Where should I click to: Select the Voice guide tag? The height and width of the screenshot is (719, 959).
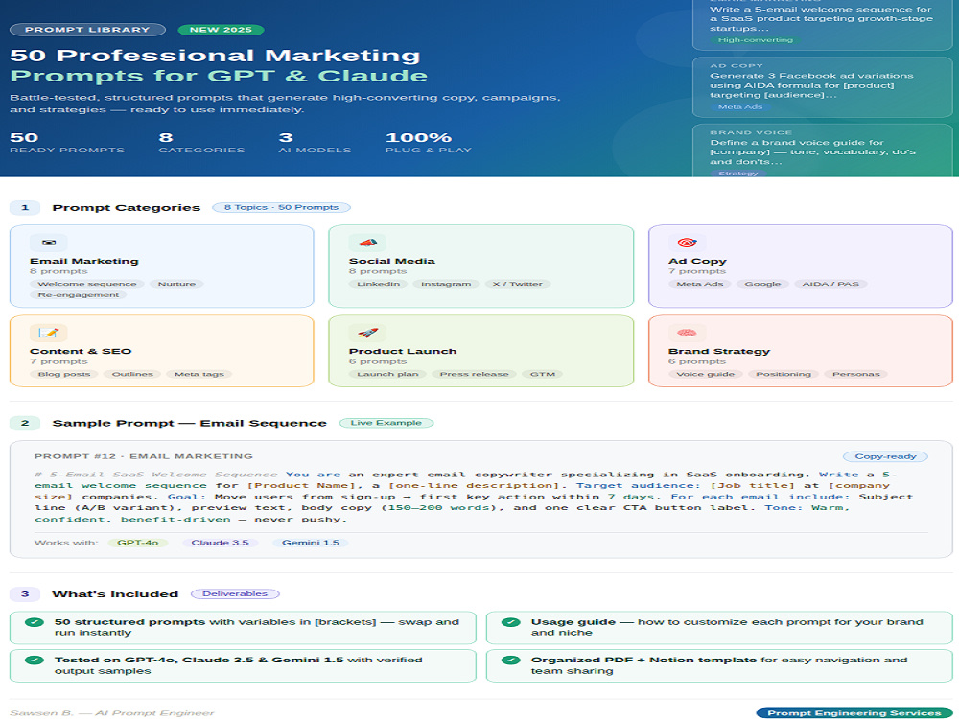pyautogui.click(x=705, y=374)
